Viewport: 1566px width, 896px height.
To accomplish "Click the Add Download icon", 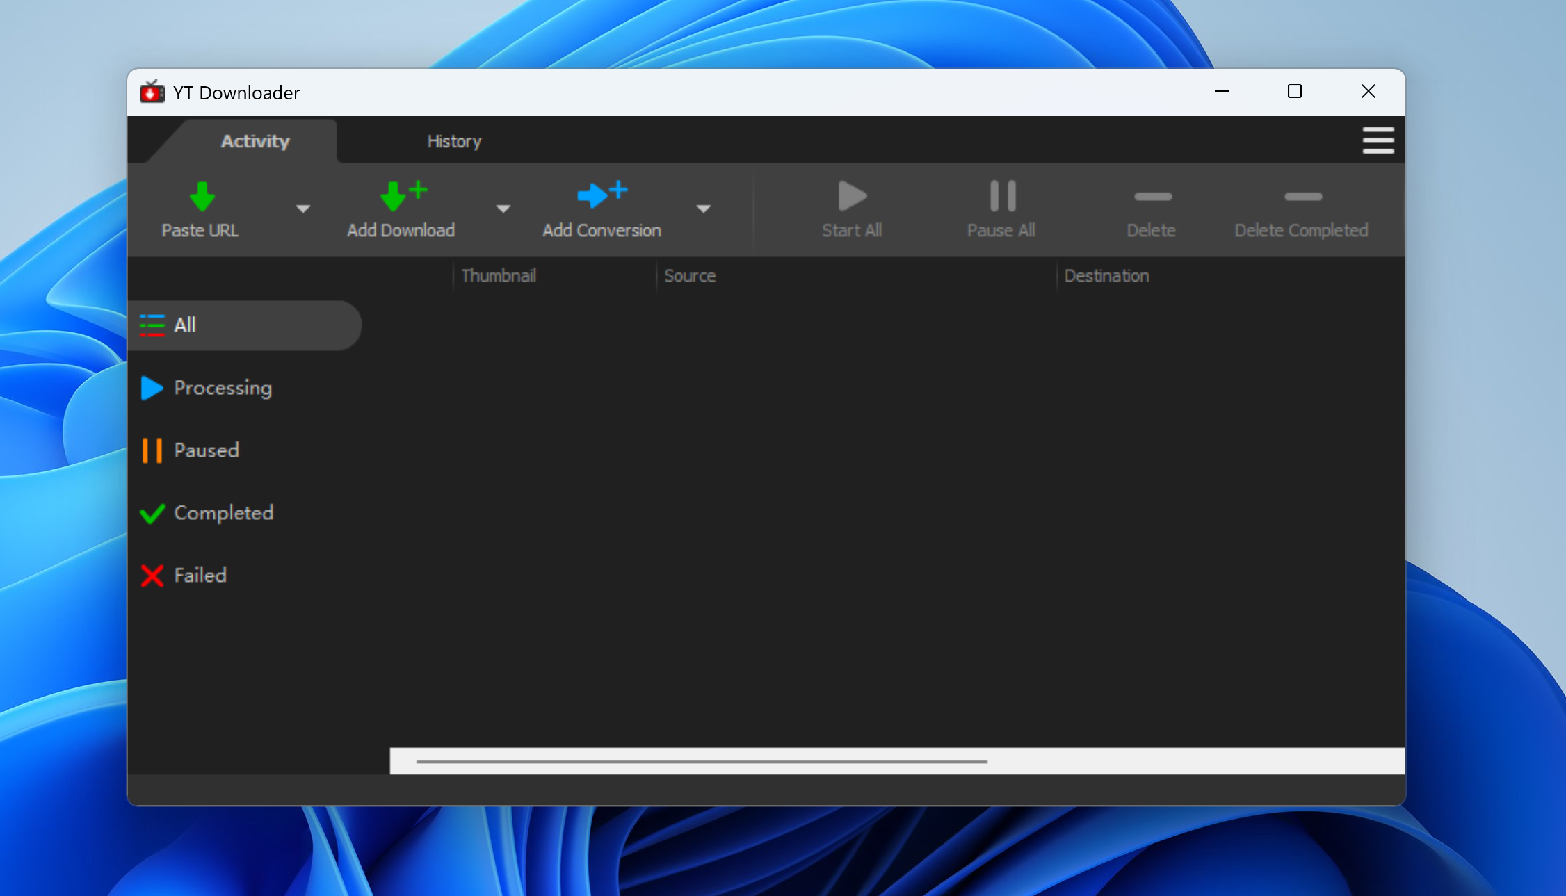I will point(403,196).
